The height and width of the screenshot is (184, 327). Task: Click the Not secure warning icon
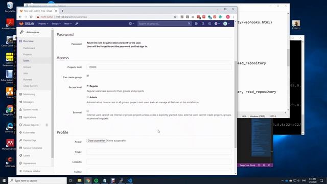[38, 17]
